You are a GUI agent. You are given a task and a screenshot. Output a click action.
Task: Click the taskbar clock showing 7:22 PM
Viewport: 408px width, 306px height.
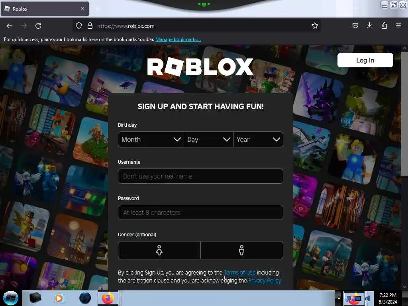click(388, 298)
